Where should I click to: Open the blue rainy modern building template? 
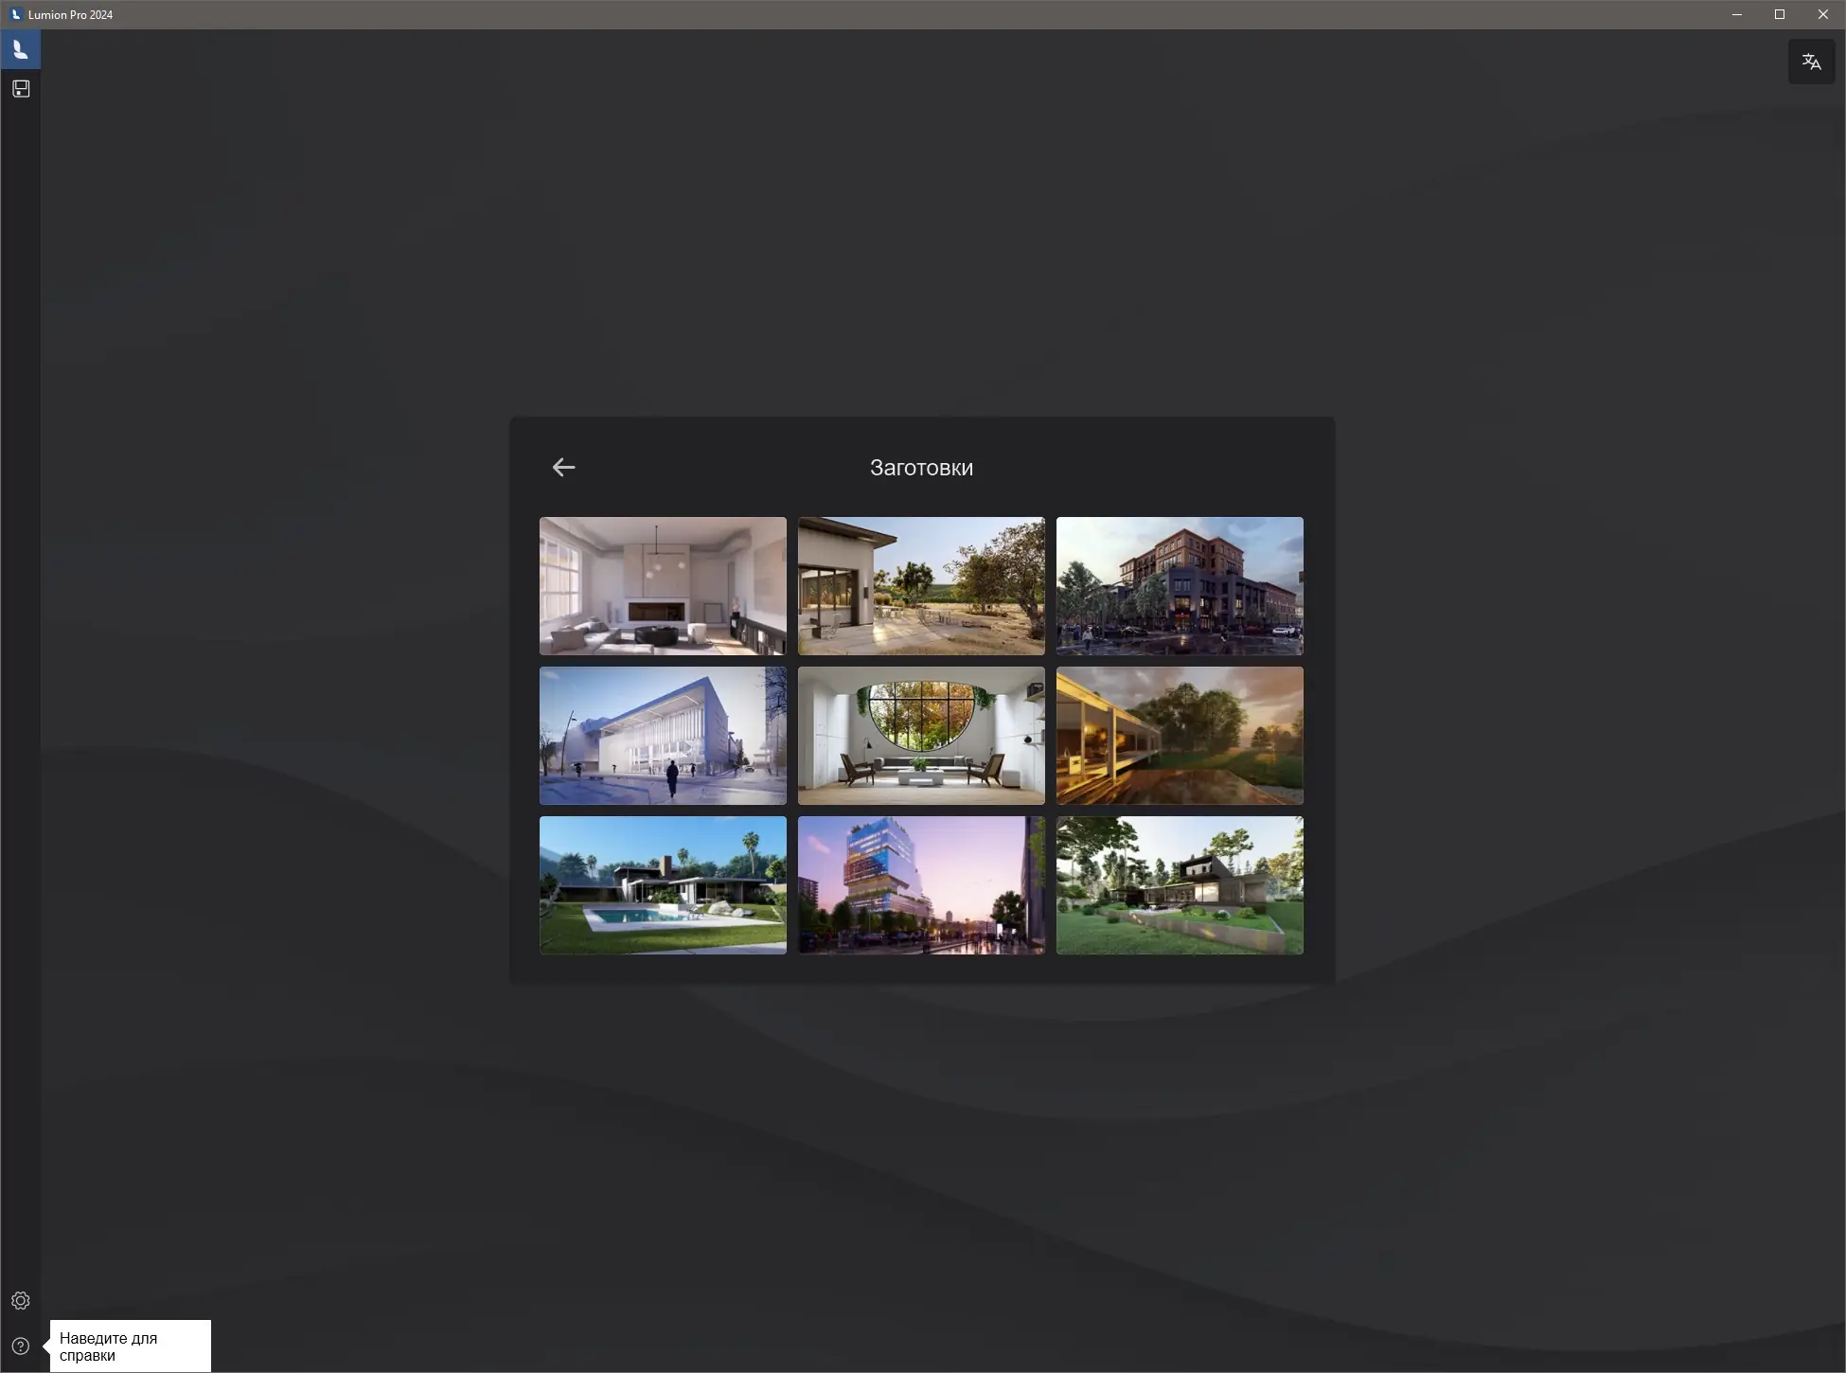[x=663, y=736]
